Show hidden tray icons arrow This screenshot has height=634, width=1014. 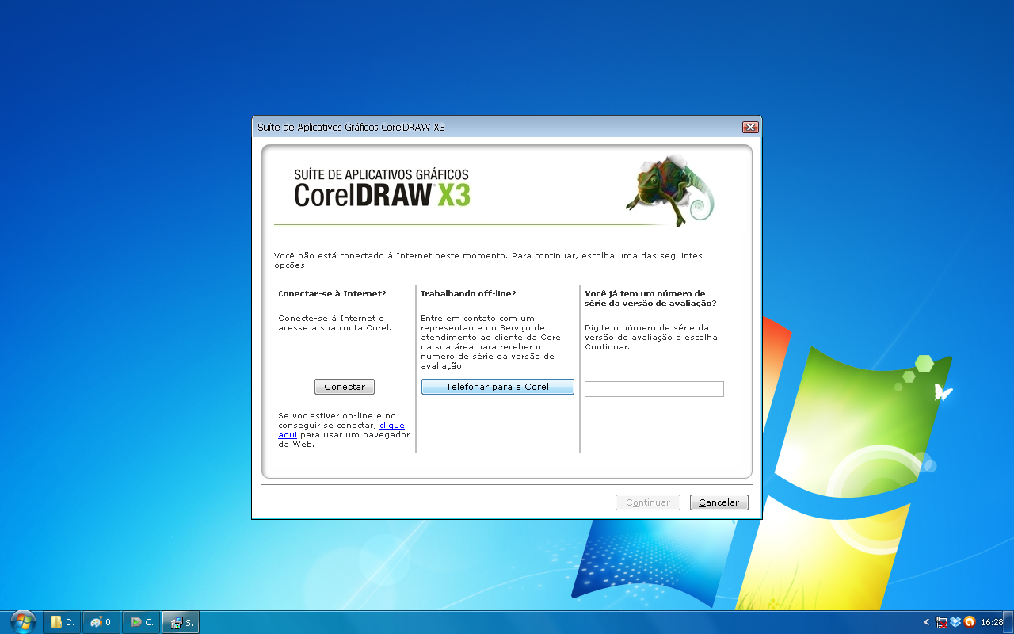point(927,622)
